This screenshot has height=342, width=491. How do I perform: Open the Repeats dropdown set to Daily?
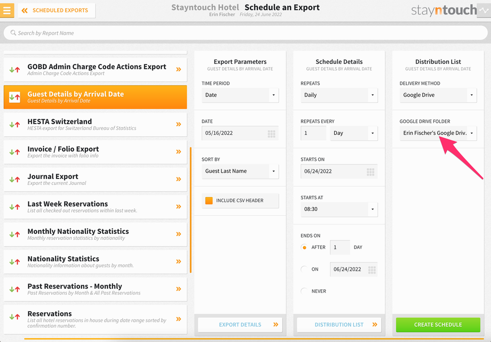tap(339, 95)
